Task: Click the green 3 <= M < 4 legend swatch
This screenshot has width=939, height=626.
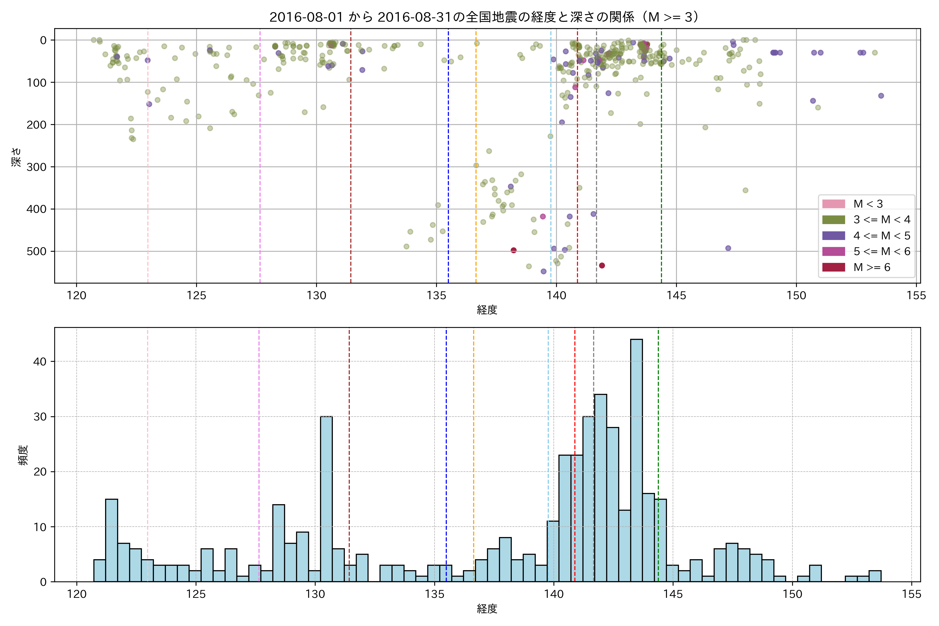Action: tap(833, 220)
